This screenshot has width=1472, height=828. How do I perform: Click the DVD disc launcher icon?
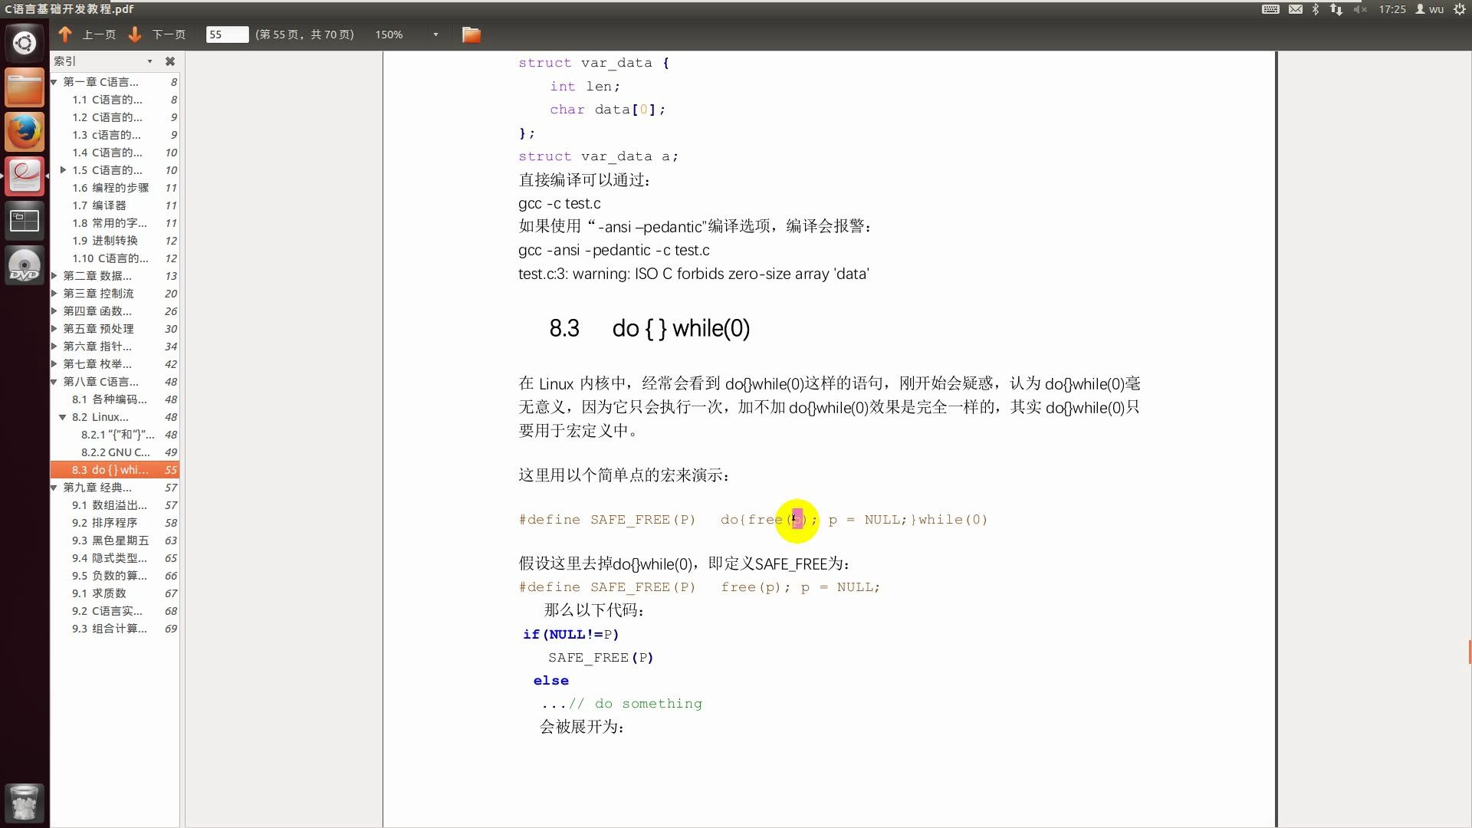[x=25, y=266]
